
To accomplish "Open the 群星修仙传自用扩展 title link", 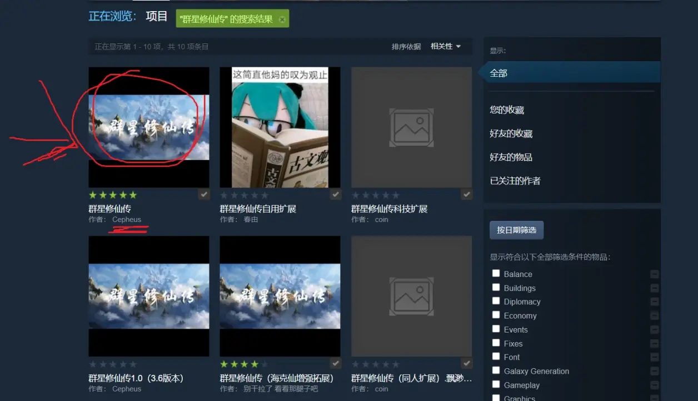I will (x=258, y=209).
